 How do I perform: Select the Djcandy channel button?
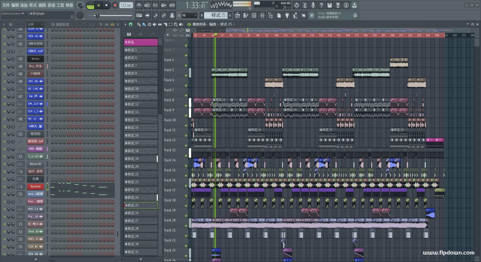click(x=36, y=187)
